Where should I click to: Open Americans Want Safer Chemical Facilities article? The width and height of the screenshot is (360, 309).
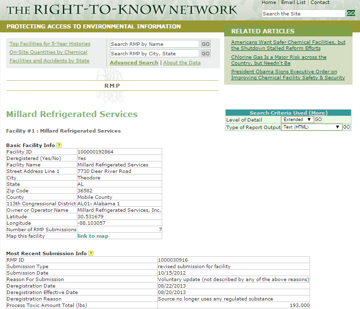[x=288, y=45]
